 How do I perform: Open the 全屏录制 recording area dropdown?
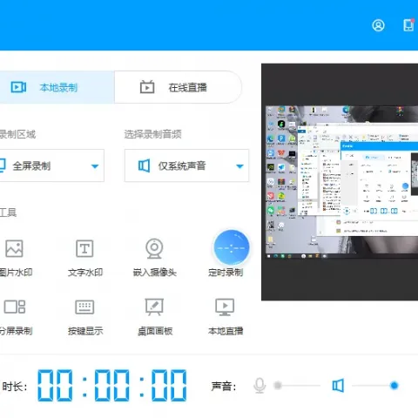(51, 165)
